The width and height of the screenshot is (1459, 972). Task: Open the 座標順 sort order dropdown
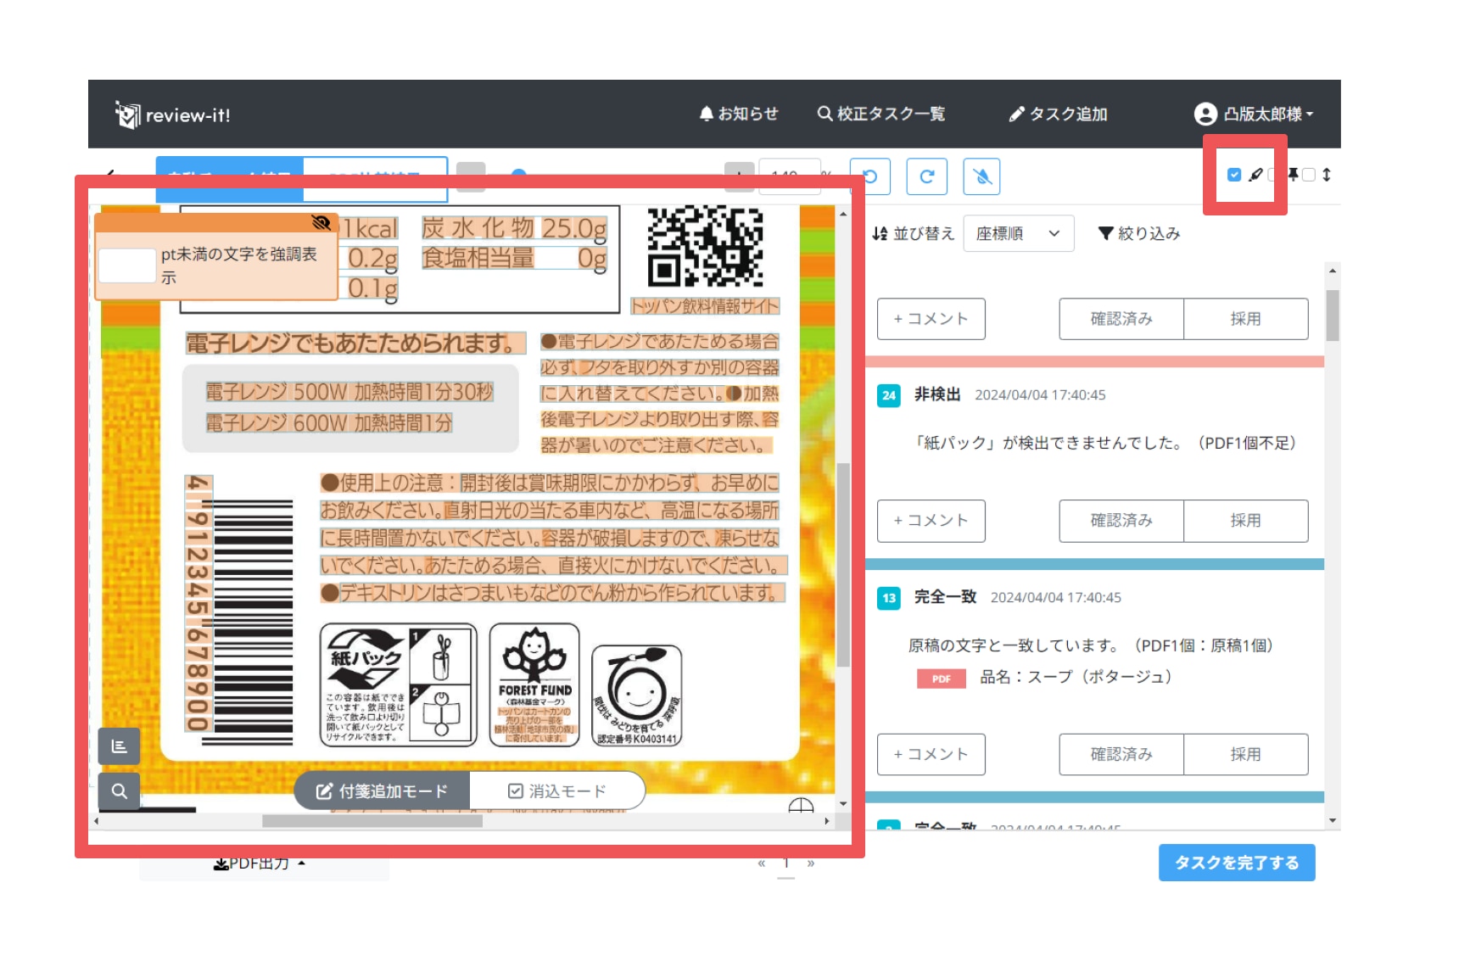point(1019,233)
